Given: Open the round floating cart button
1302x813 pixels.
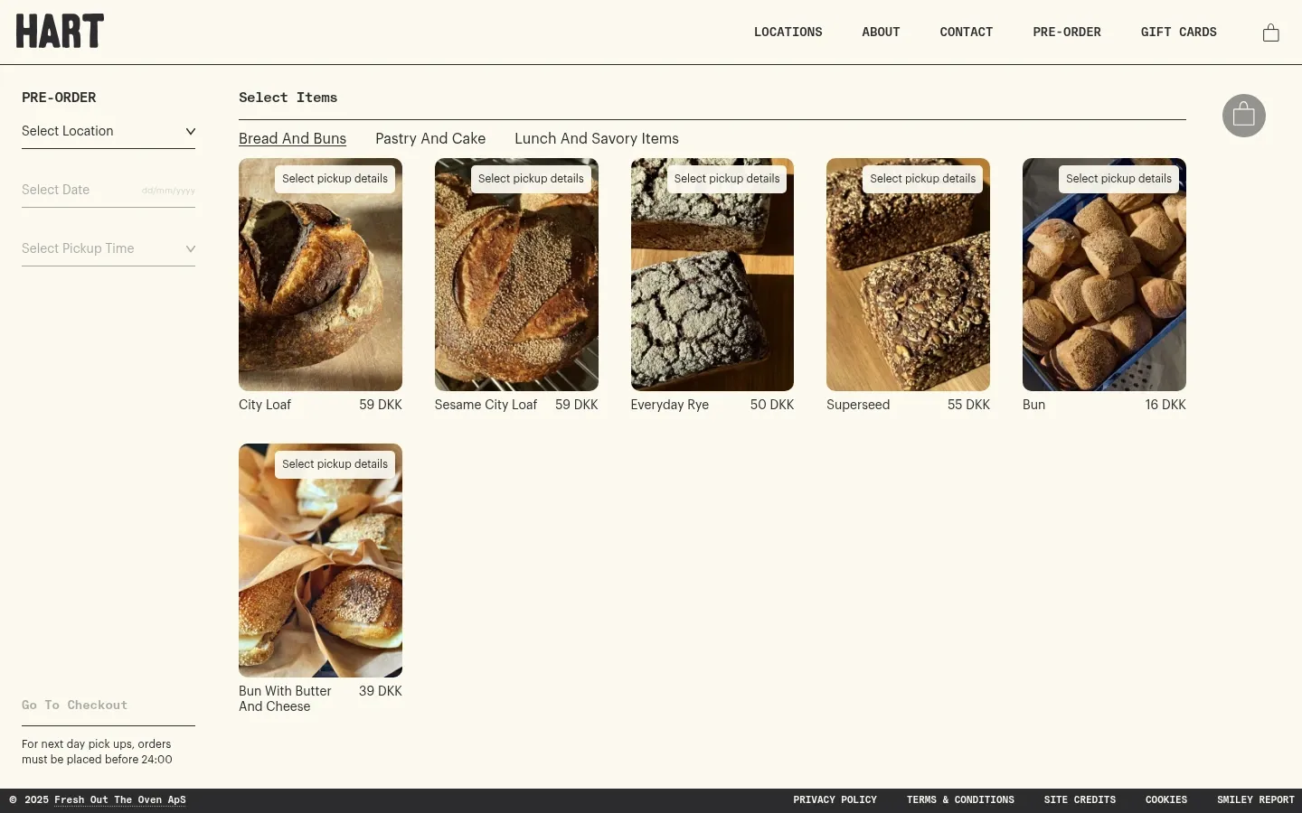Looking at the screenshot, I should coord(1244,116).
